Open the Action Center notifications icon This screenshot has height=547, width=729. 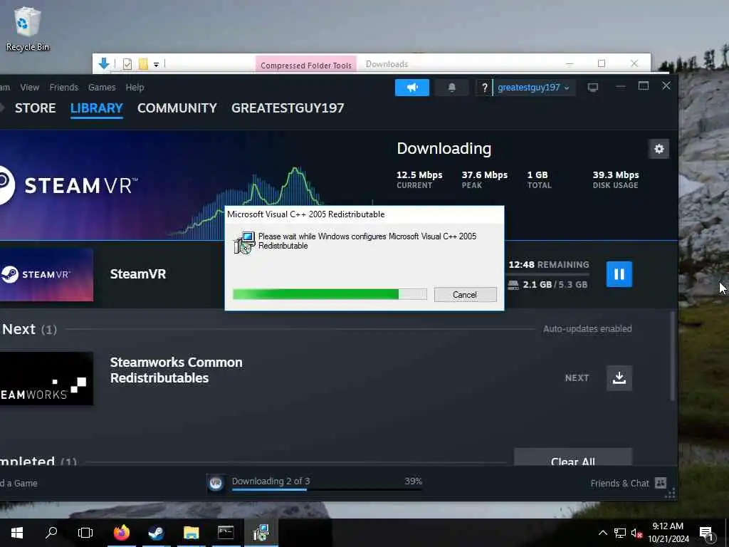(707, 533)
